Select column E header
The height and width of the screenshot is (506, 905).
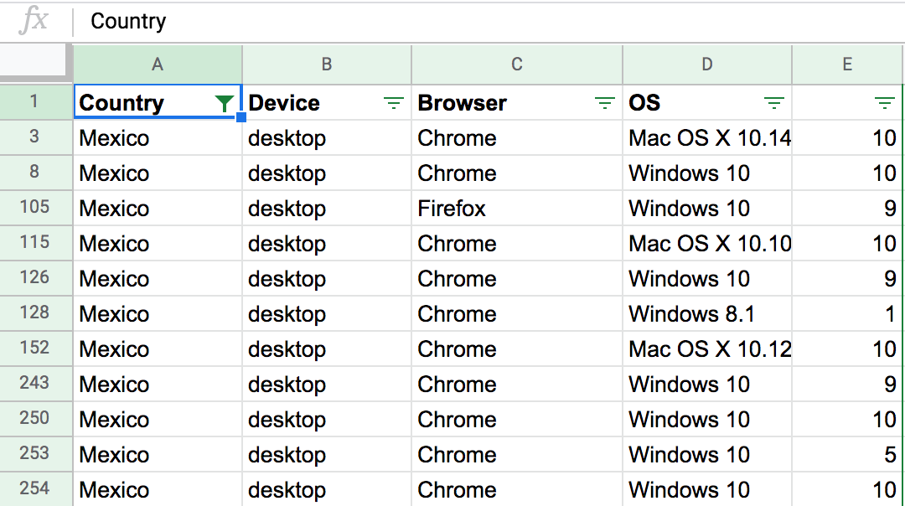(847, 65)
